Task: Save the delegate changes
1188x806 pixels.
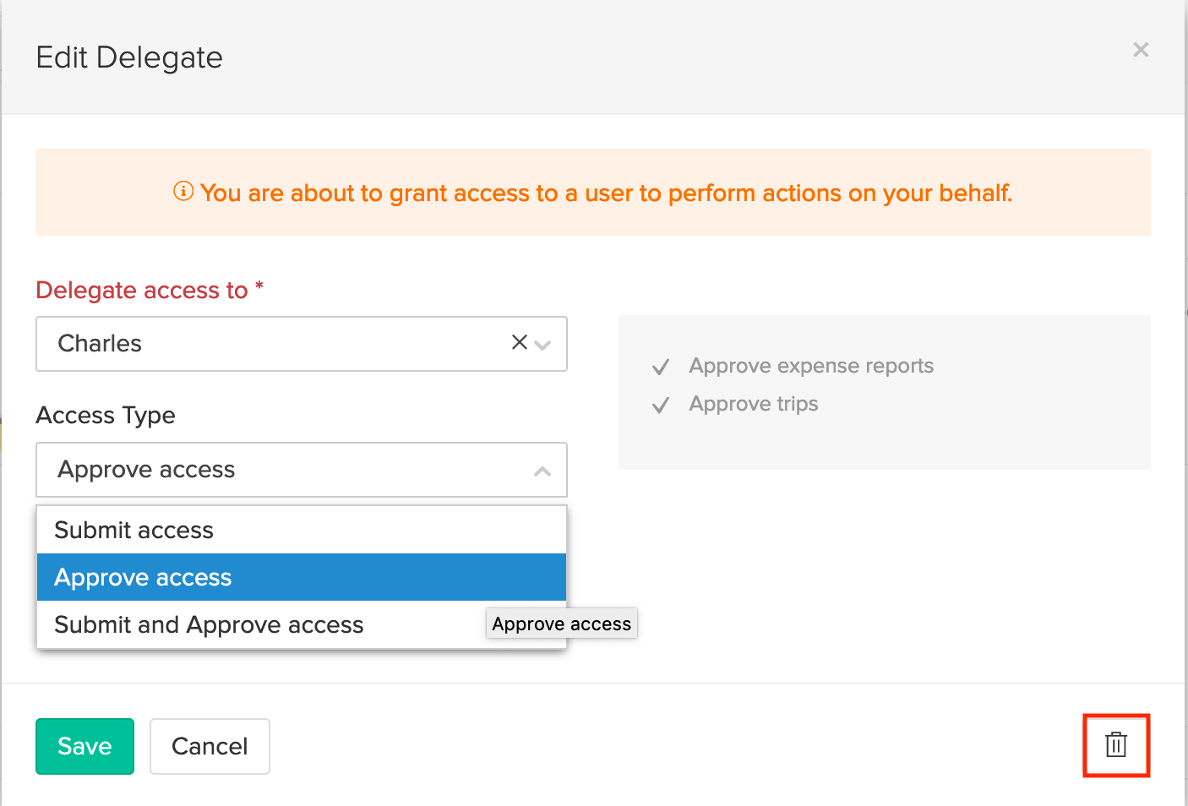Action: [84, 746]
